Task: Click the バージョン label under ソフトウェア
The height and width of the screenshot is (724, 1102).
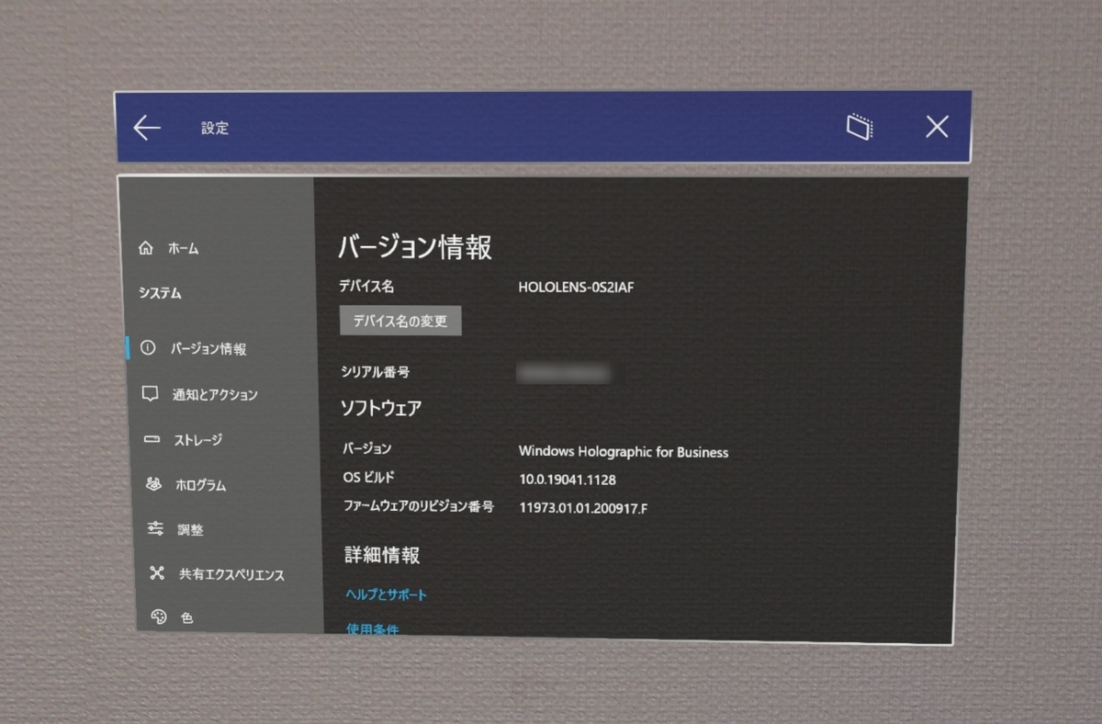Action: point(366,448)
